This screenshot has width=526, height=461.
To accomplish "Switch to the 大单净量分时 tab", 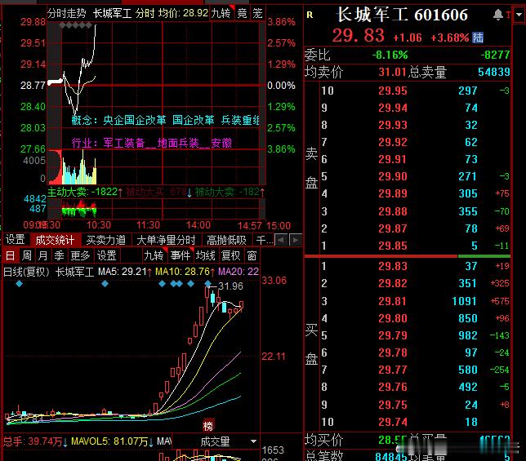I will (x=166, y=240).
